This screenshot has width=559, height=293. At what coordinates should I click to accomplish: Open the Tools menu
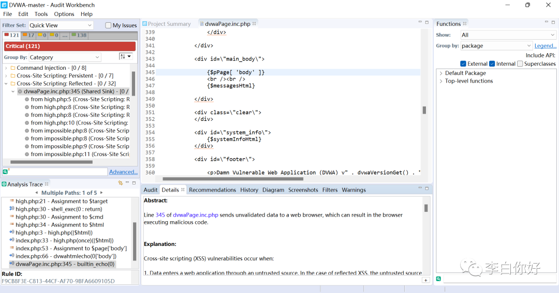(41, 14)
